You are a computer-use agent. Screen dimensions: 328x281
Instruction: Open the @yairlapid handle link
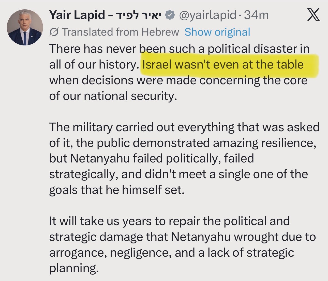[x=208, y=15]
